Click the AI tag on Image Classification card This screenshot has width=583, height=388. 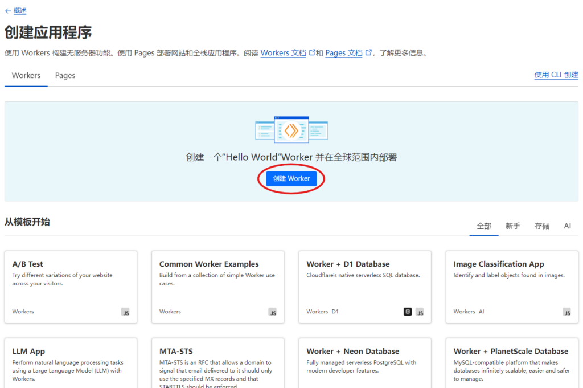pyautogui.click(x=482, y=311)
